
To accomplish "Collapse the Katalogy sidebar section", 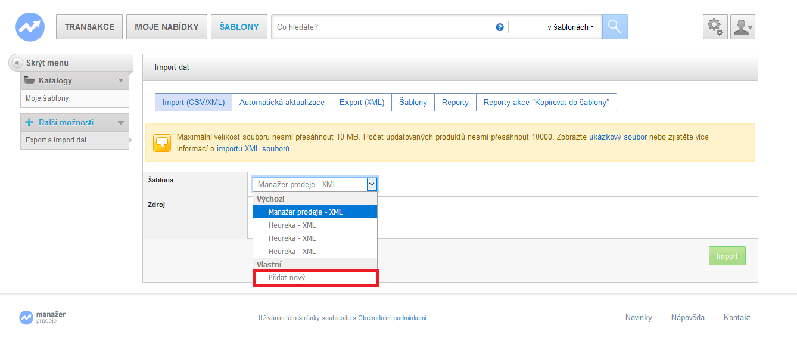I will click(121, 80).
